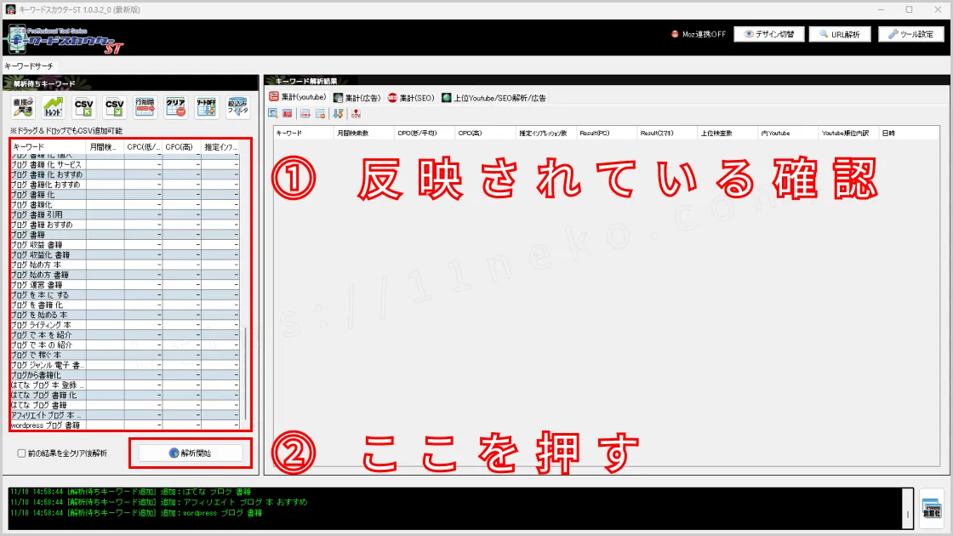Select the 直接or関連 keyword tool icon
This screenshot has height=536, width=953.
pyautogui.click(x=23, y=105)
